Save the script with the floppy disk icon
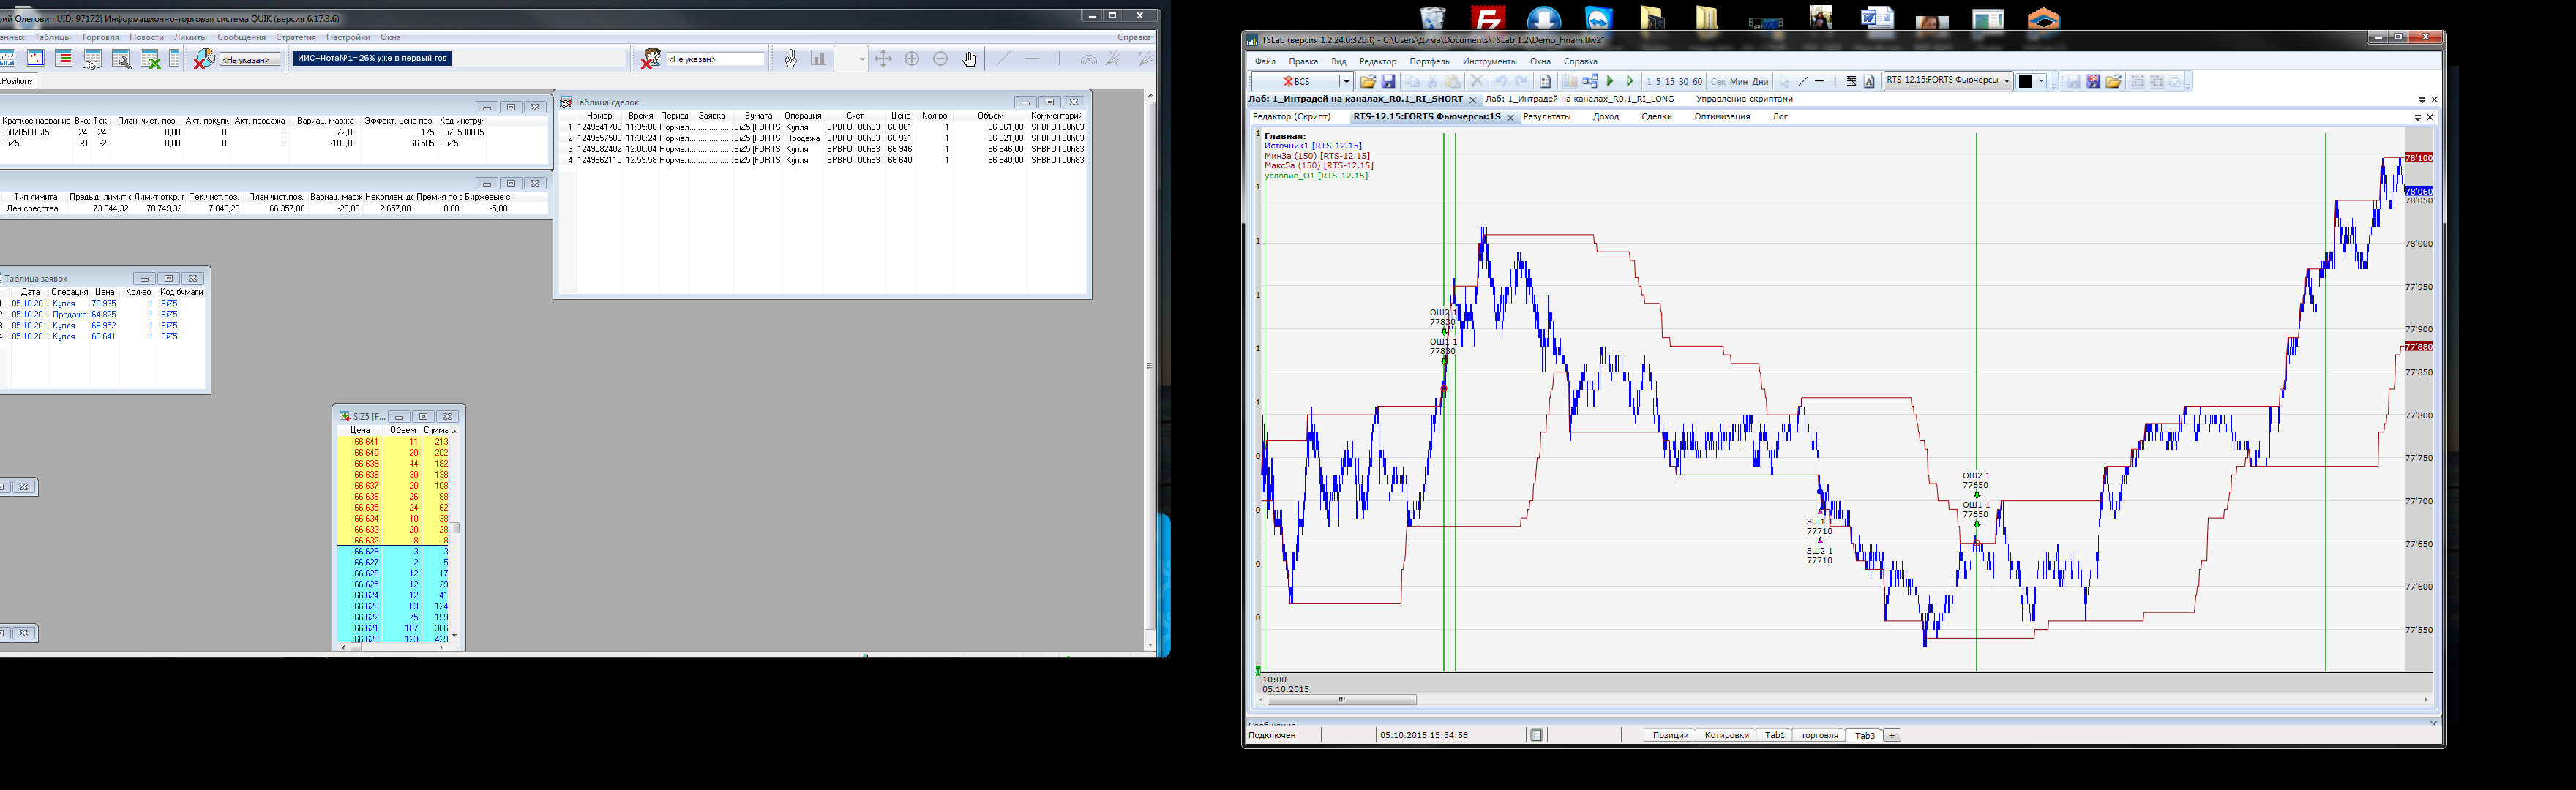2576x790 pixels. point(1388,82)
